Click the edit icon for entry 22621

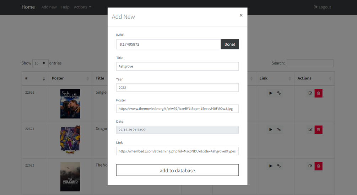310,166
